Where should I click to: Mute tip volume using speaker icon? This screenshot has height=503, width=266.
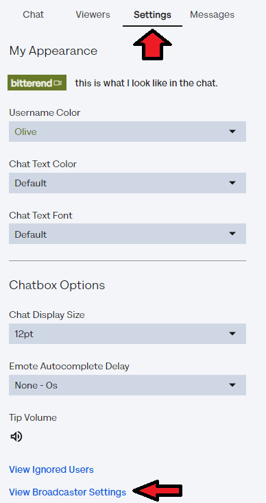pos(16,437)
